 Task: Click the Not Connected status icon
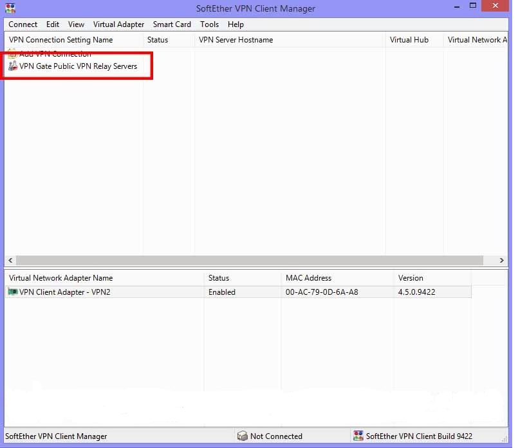point(242,436)
